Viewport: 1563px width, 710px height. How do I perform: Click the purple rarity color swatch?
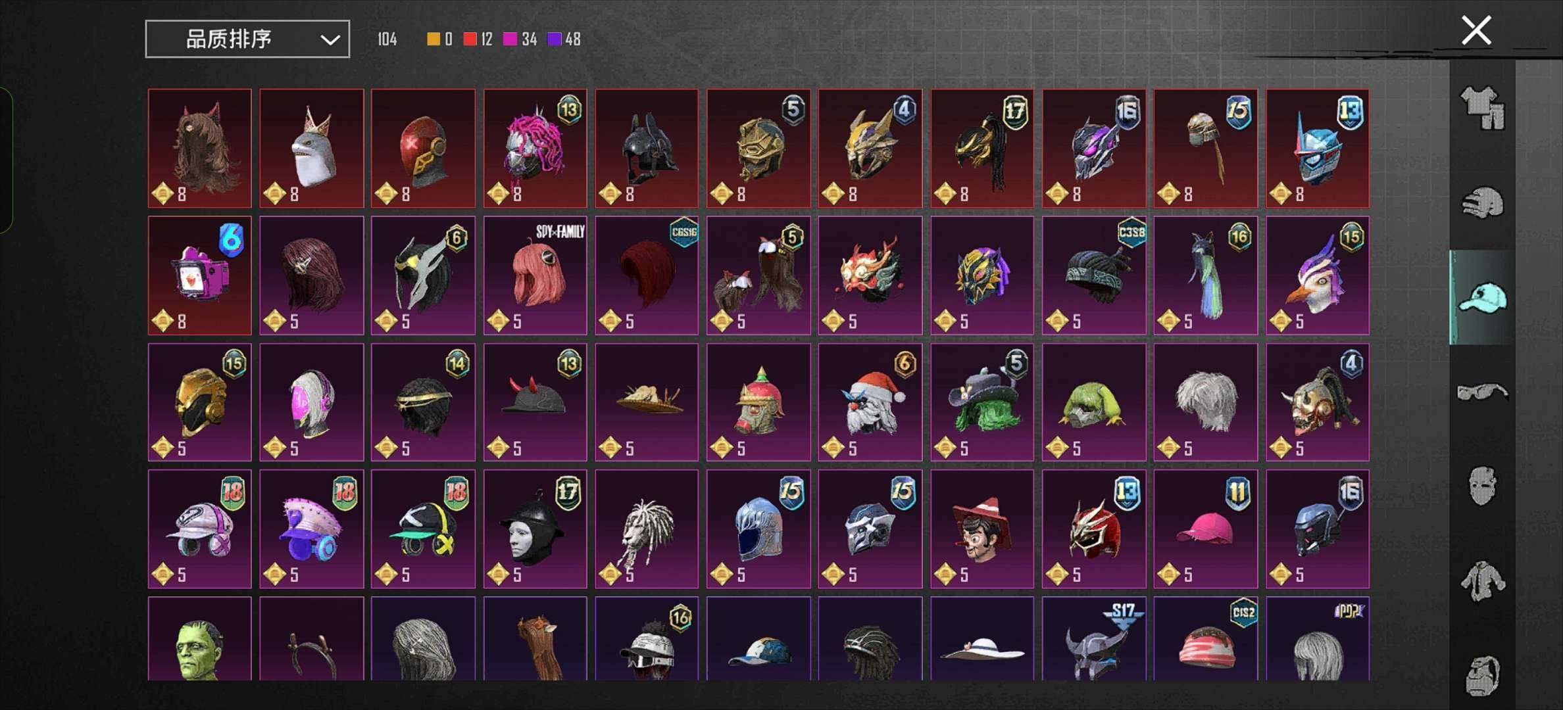tap(555, 39)
